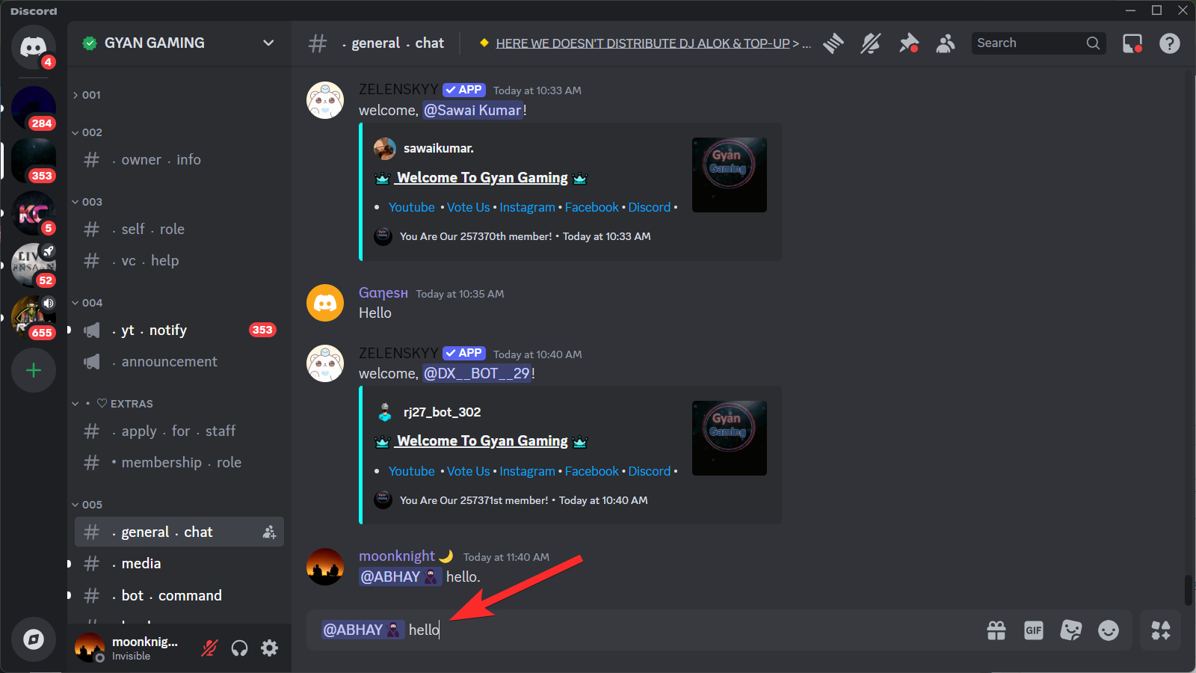Open pinned messages icon
1196x673 pixels.
click(908, 43)
